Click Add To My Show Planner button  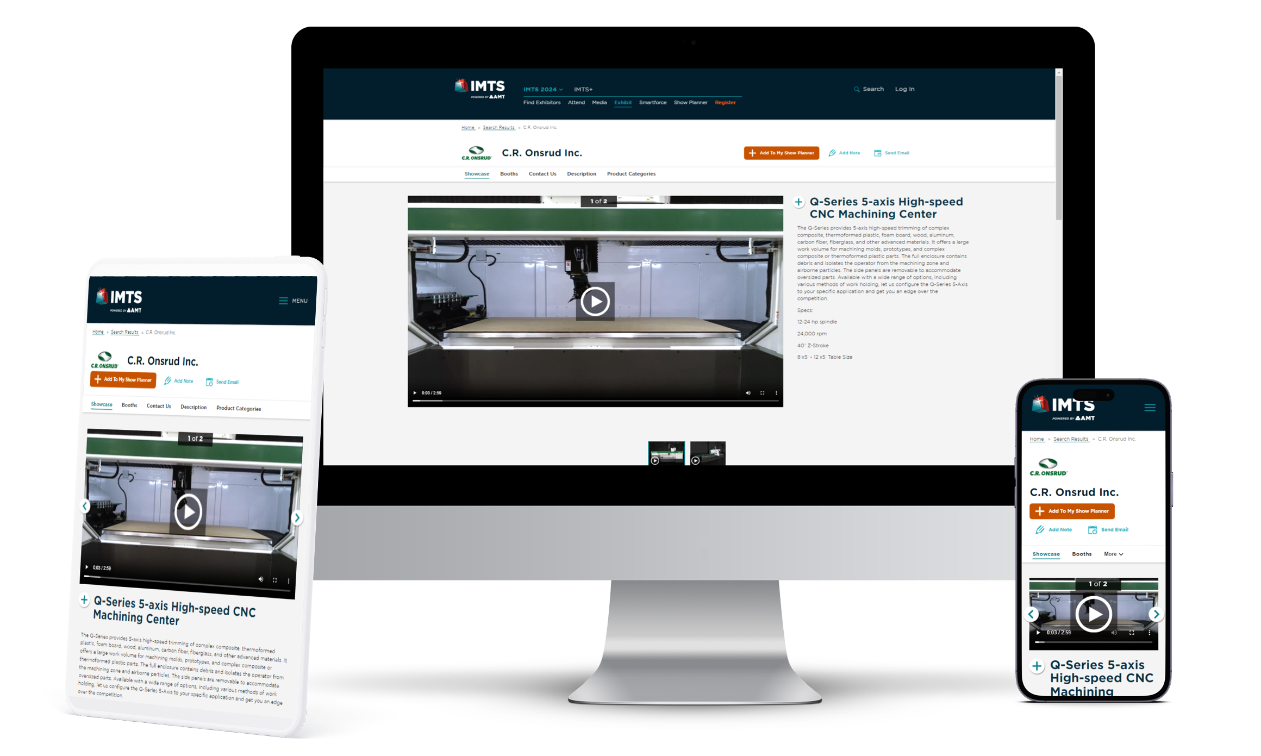click(781, 153)
